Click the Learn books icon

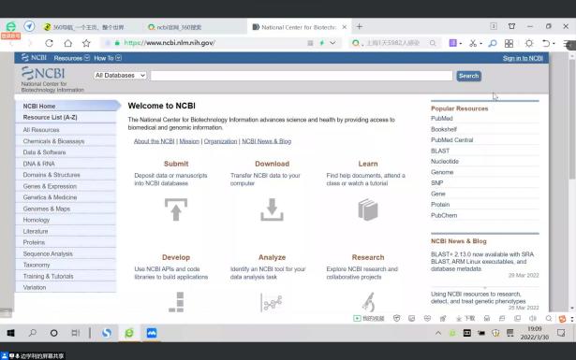(368, 209)
